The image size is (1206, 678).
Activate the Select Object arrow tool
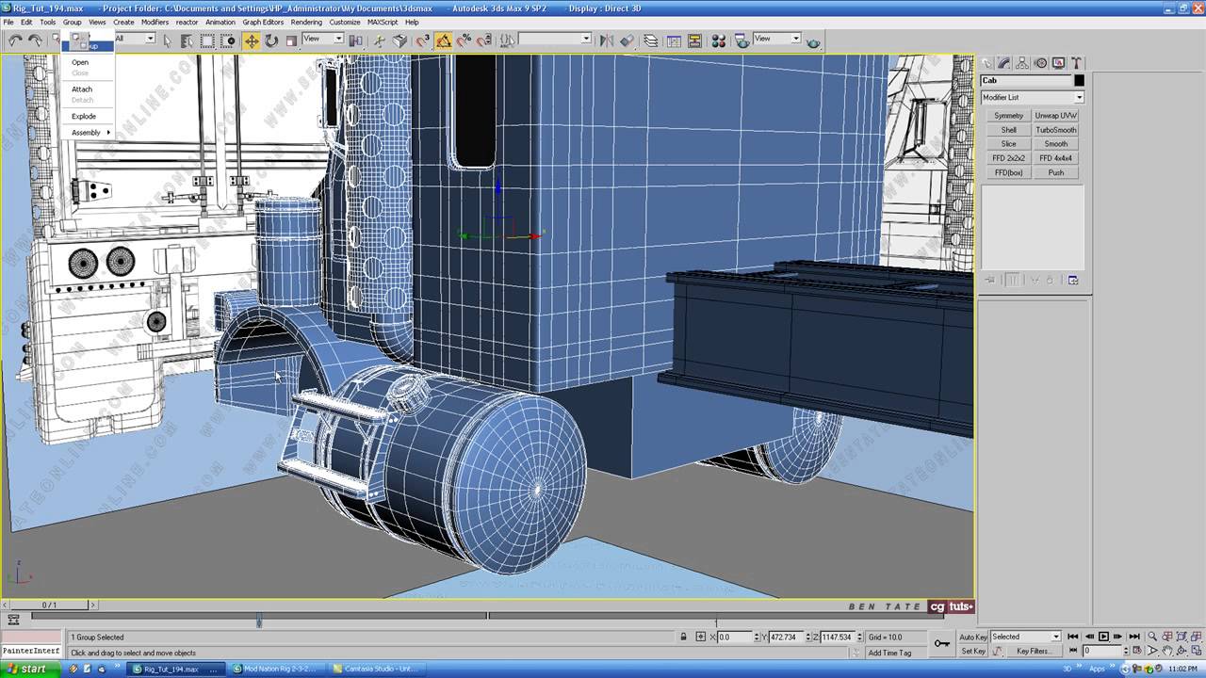click(167, 40)
